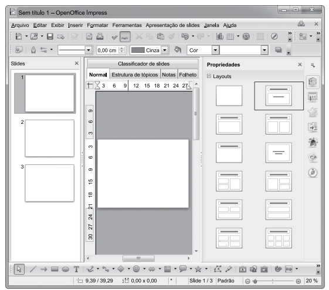This screenshot has height=290, width=329.
Task: Choose the Title, Six Contents layout
Action: coord(279,238)
